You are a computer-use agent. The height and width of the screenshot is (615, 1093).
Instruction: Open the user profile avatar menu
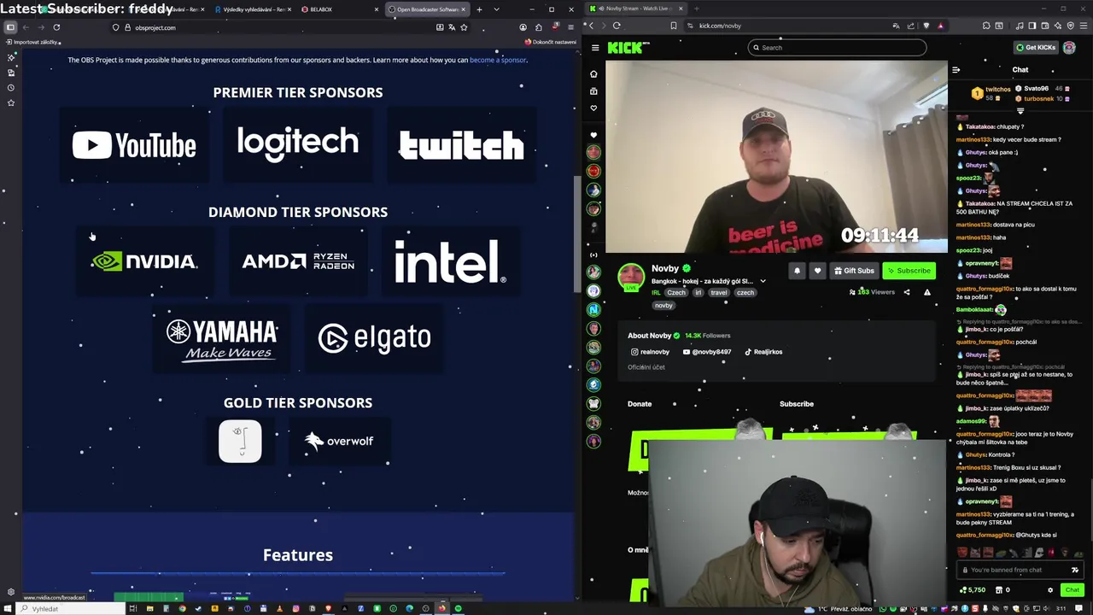coord(1069,48)
